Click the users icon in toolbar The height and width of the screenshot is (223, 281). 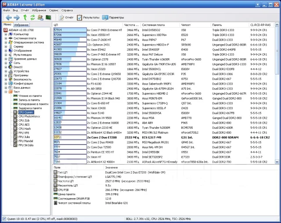pyautogui.click(x=40, y=18)
